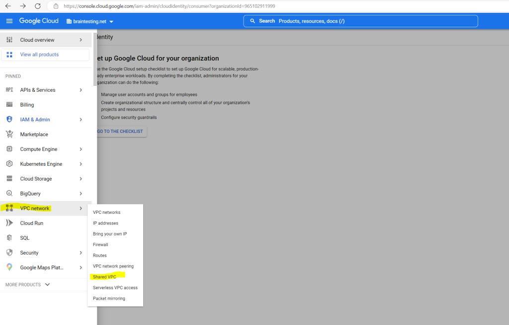Open Cloud Run from the sidebar
The height and width of the screenshot is (325, 509).
[31, 223]
